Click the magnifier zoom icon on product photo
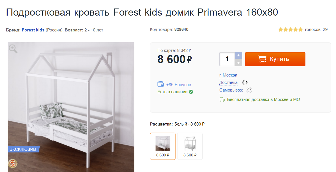This screenshot has height=172, width=336. pyautogui.click(x=13, y=49)
